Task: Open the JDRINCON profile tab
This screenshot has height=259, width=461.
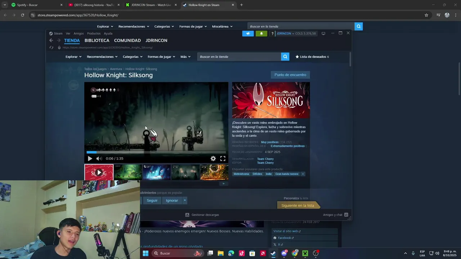Action: (x=156, y=41)
